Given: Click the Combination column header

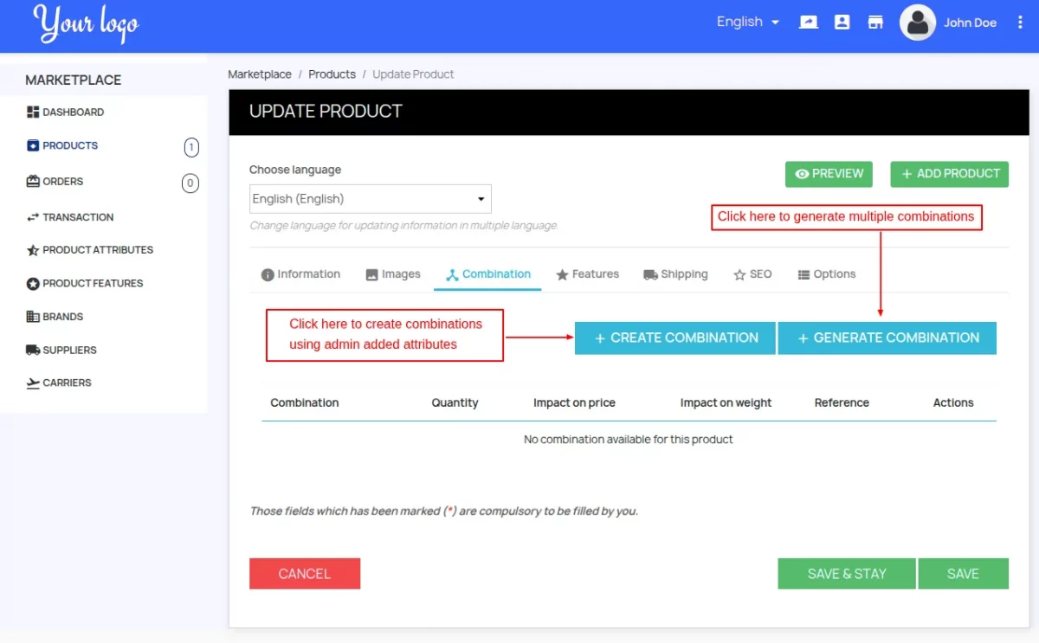Looking at the screenshot, I should pyautogui.click(x=305, y=403).
